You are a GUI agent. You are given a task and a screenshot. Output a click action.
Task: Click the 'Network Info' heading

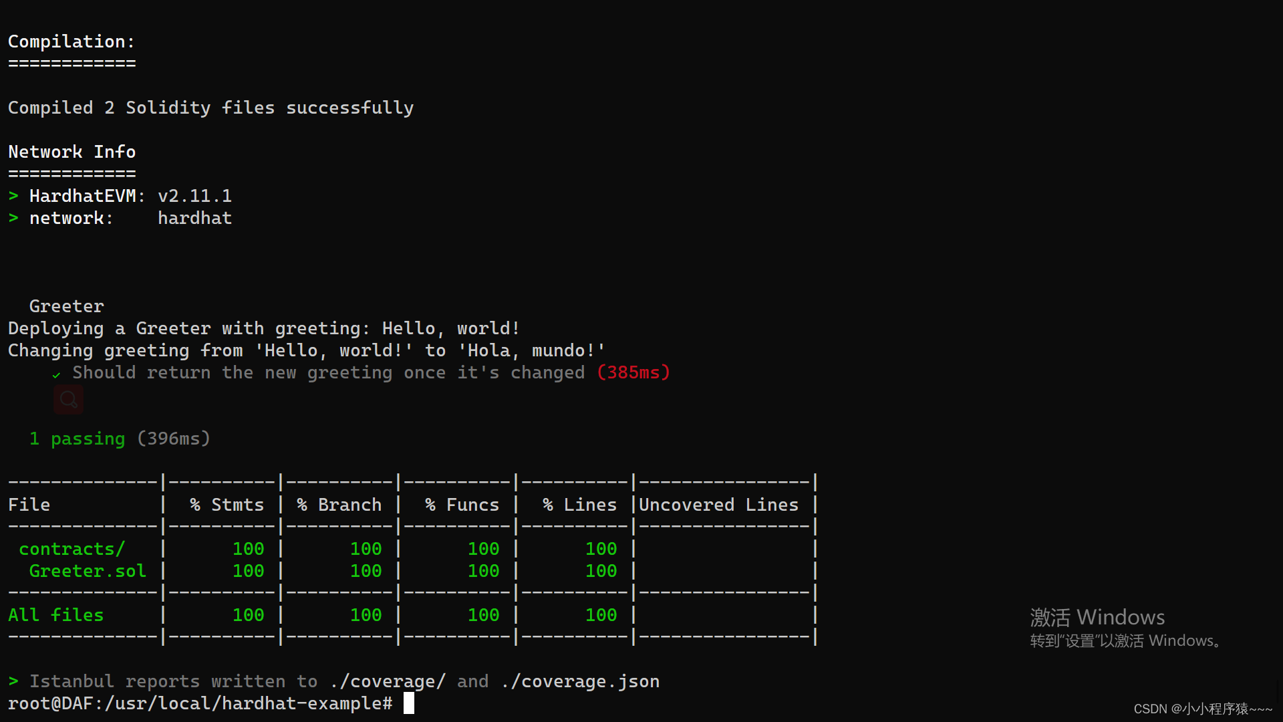72,152
